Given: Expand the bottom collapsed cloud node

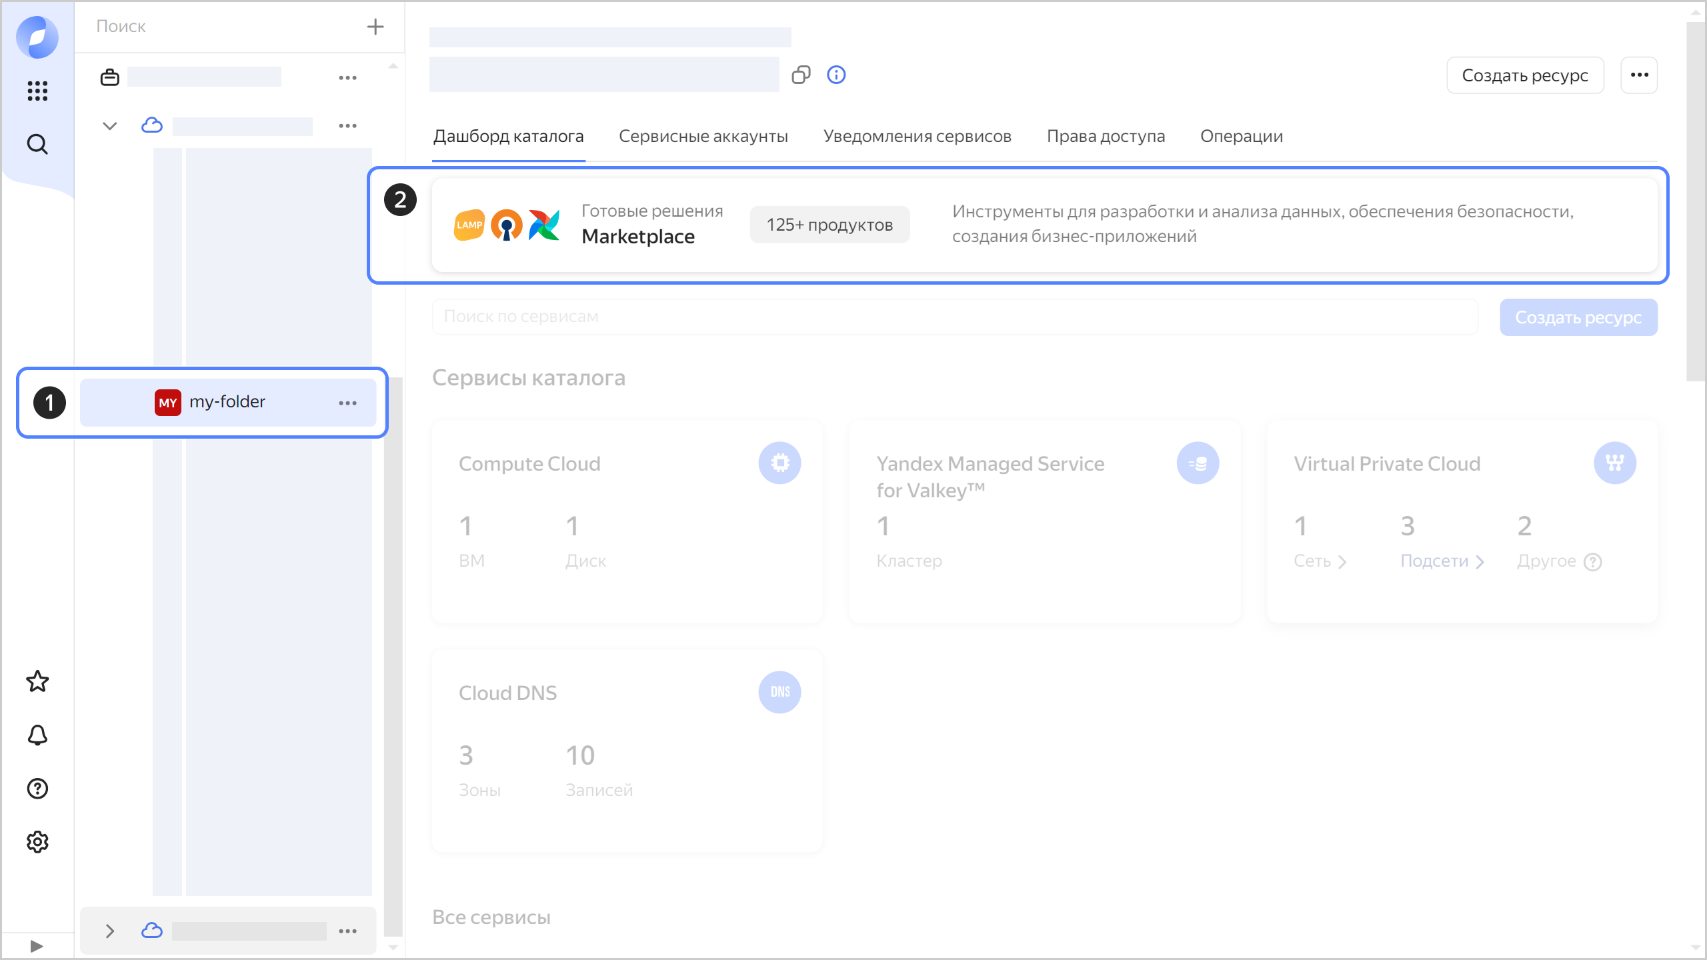Looking at the screenshot, I should point(110,931).
